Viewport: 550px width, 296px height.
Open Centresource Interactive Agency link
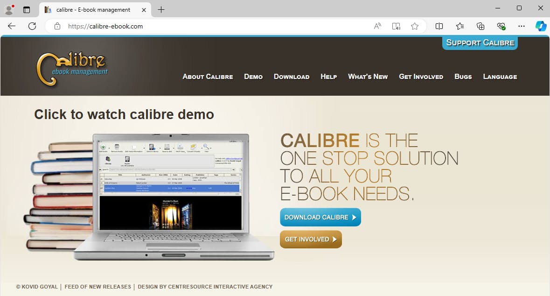tap(205, 287)
